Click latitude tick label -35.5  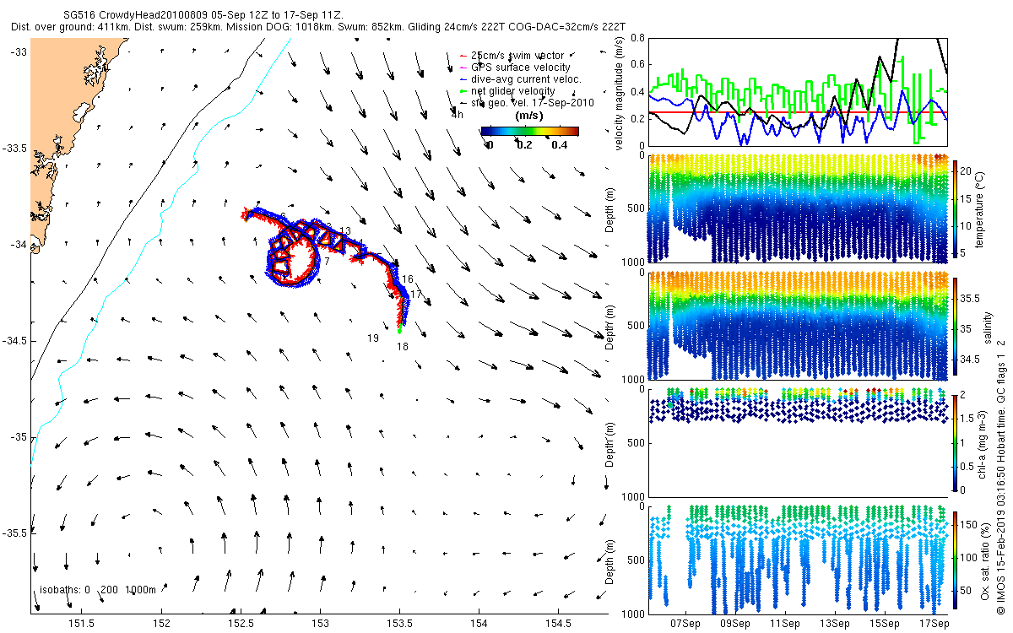(x=14, y=533)
